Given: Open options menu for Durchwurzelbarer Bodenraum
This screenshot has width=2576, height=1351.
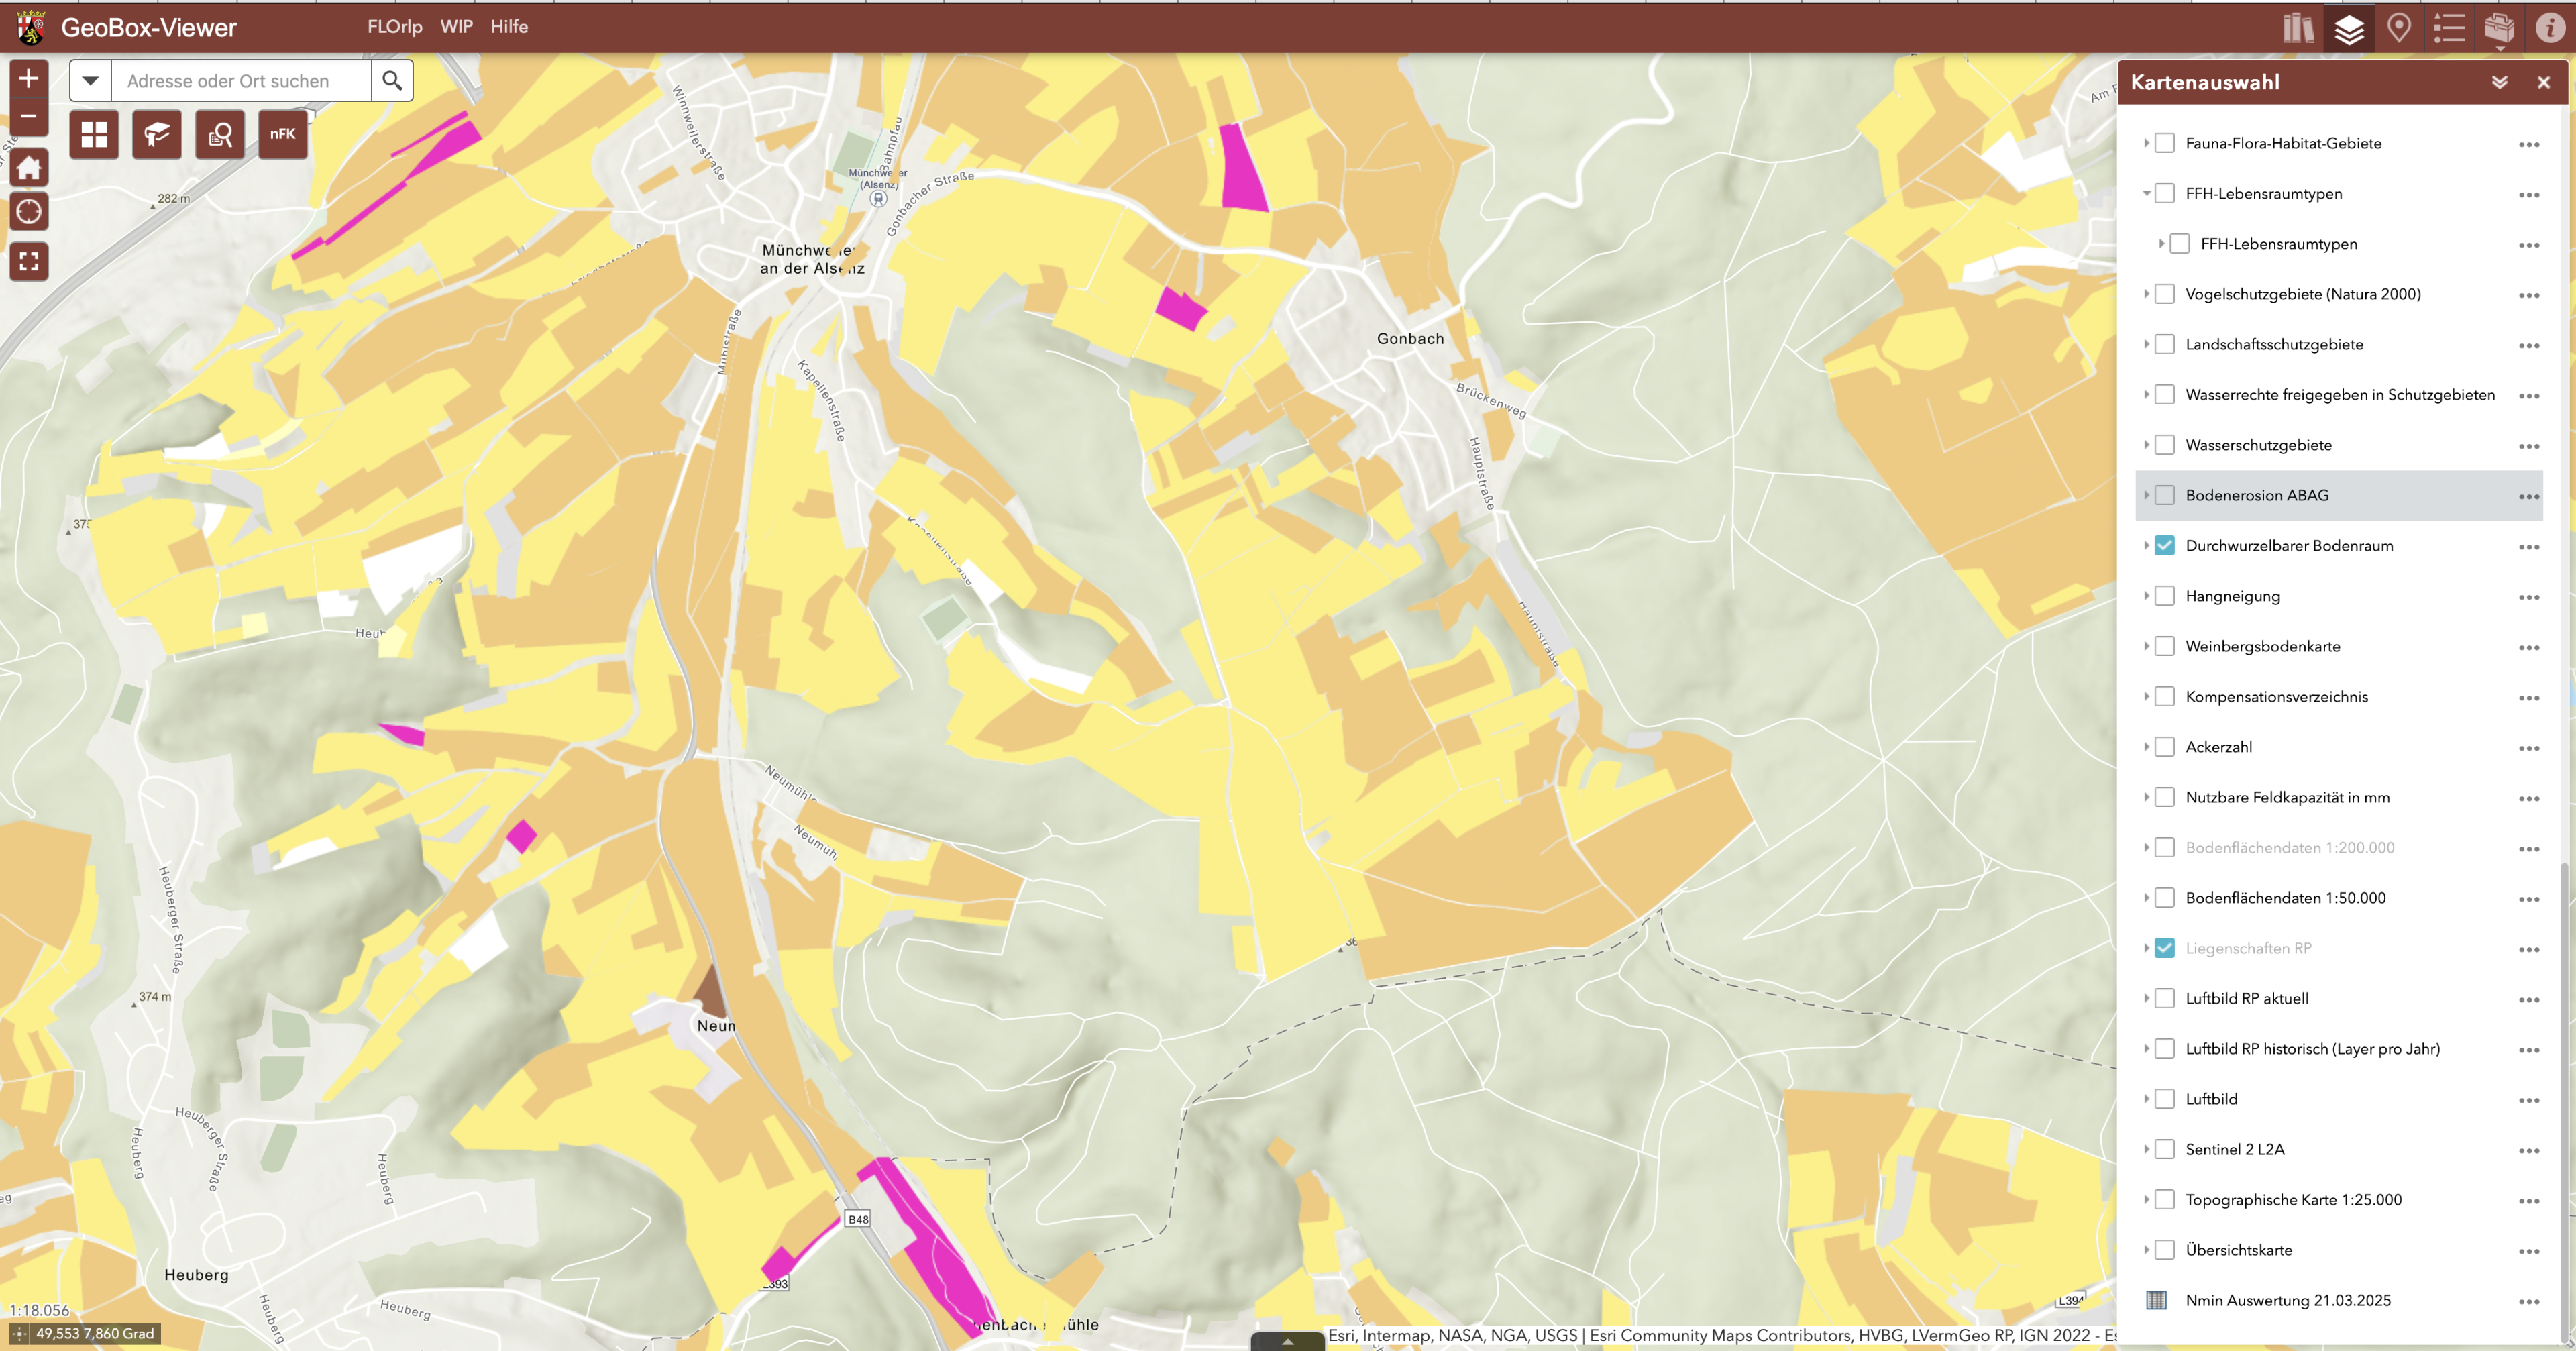Looking at the screenshot, I should pyautogui.click(x=2529, y=547).
